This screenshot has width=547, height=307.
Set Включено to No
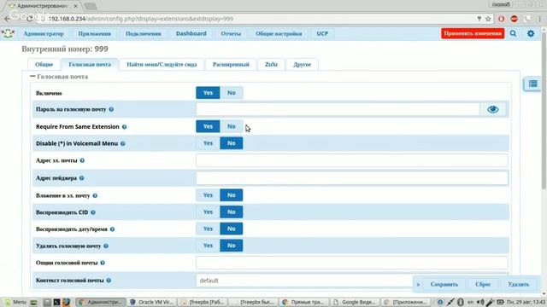pyautogui.click(x=232, y=93)
